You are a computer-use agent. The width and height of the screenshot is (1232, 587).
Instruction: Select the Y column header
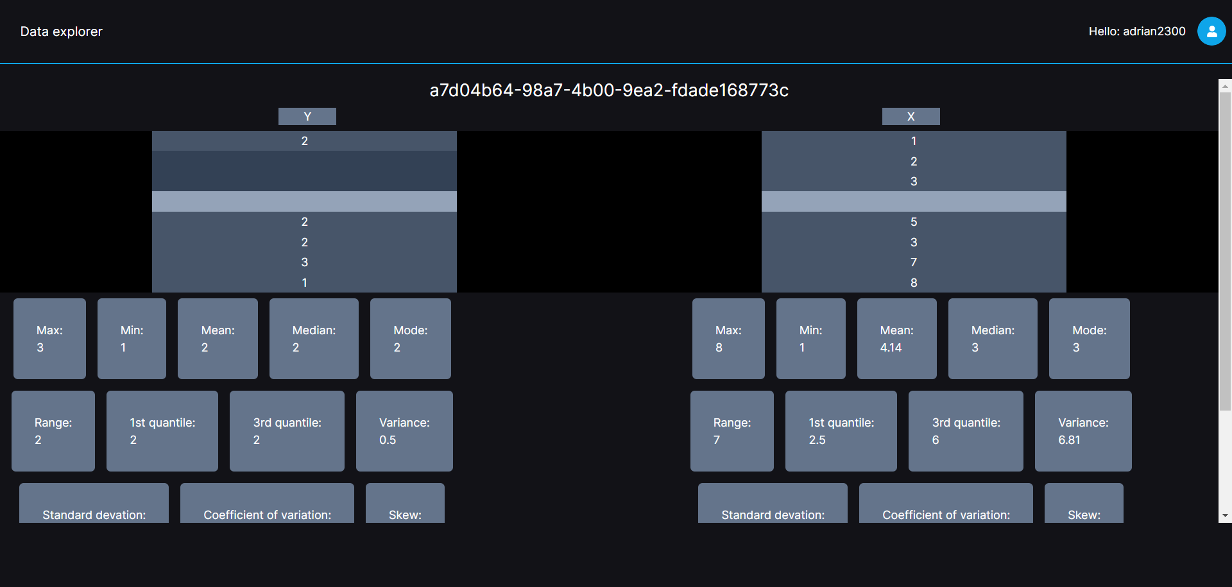tap(307, 116)
